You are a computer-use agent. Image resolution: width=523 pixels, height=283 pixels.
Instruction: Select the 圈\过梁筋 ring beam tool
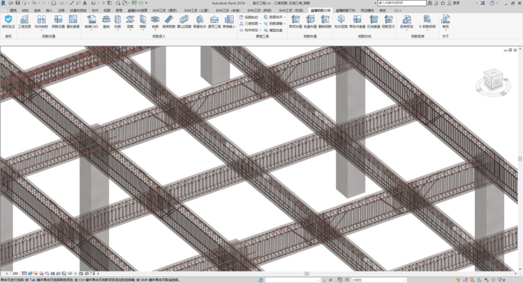184,22
